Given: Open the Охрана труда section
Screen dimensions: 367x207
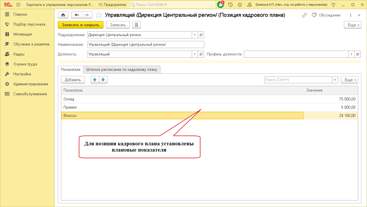Looking at the screenshot, I should coord(25,64).
